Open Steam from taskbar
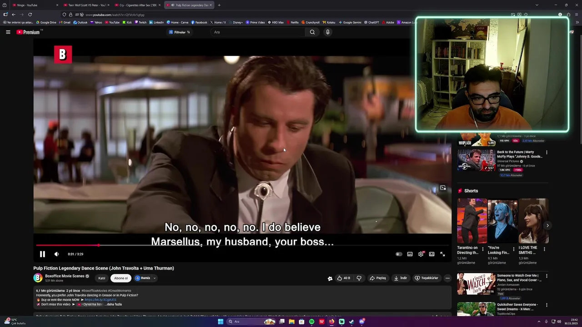 click(x=351, y=322)
